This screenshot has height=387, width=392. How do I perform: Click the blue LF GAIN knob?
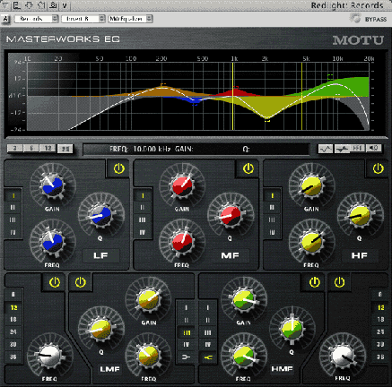point(53,186)
